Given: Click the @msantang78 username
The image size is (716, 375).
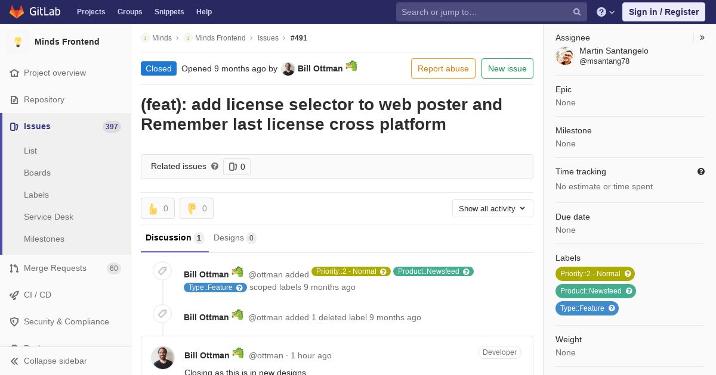Looking at the screenshot, I should (604, 61).
